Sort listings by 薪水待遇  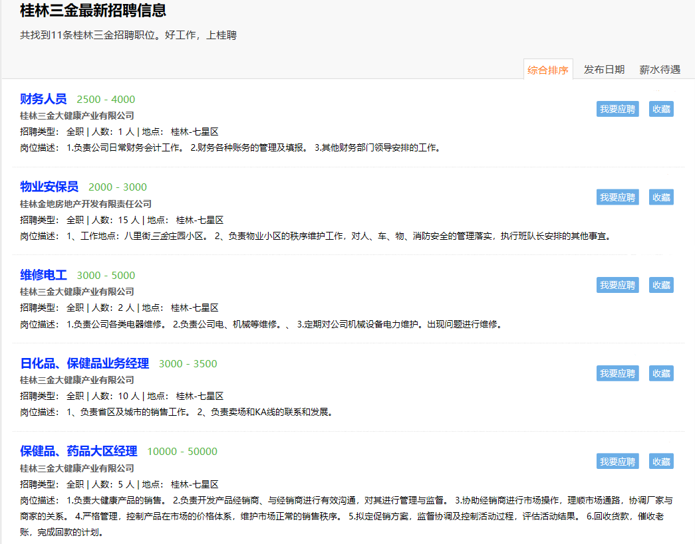pyautogui.click(x=660, y=70)
